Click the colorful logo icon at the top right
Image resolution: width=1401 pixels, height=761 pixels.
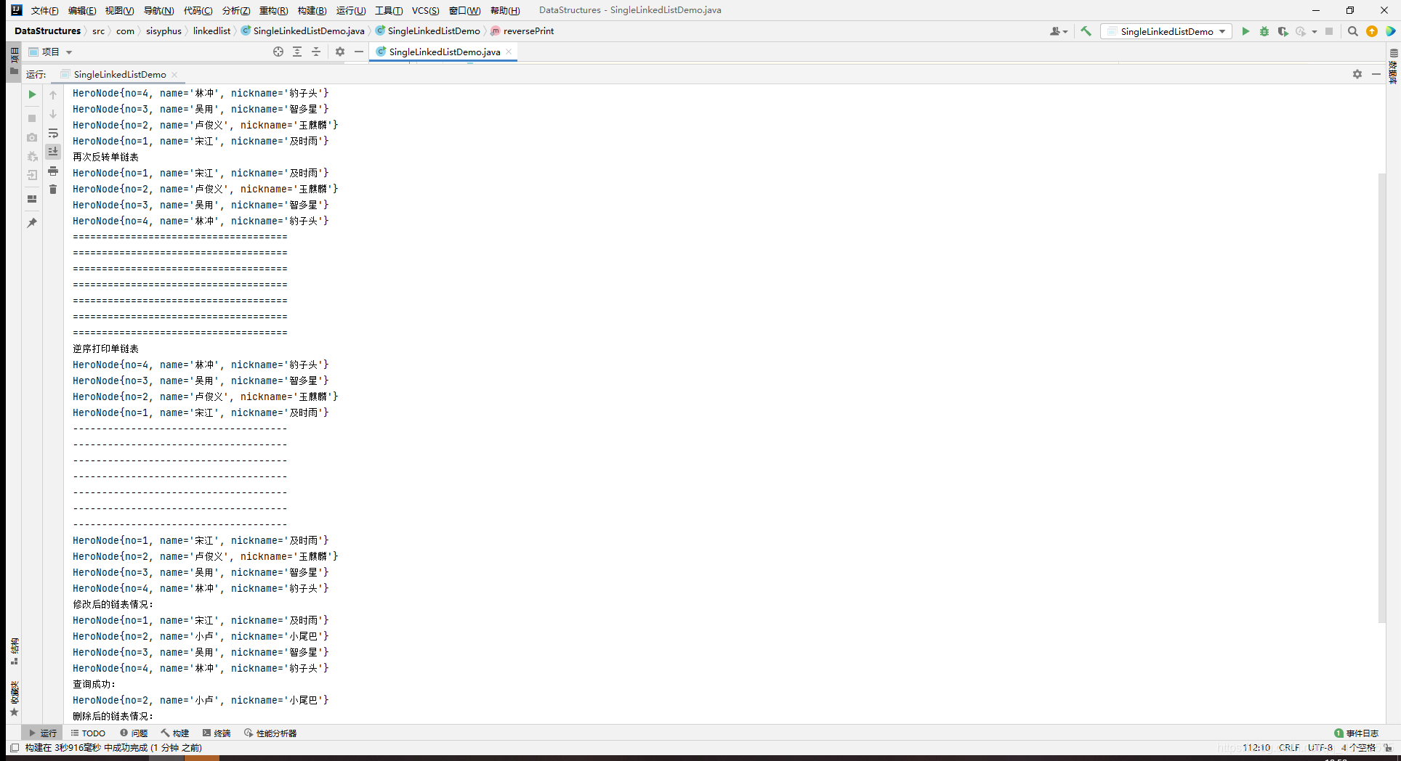click(1391, 31)
